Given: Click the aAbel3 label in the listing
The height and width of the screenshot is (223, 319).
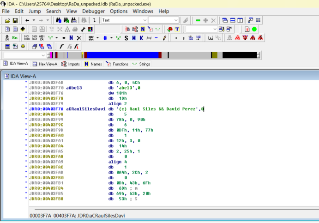Looking at the screenshot, I should pyautogui.click(x=74, y=87).
